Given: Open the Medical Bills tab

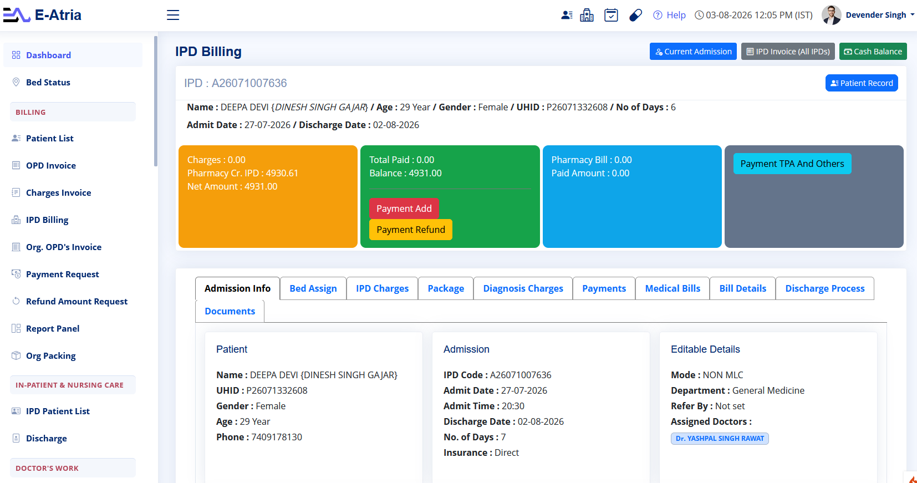Looking at the screenshot, I should click(x=673, y=288).
